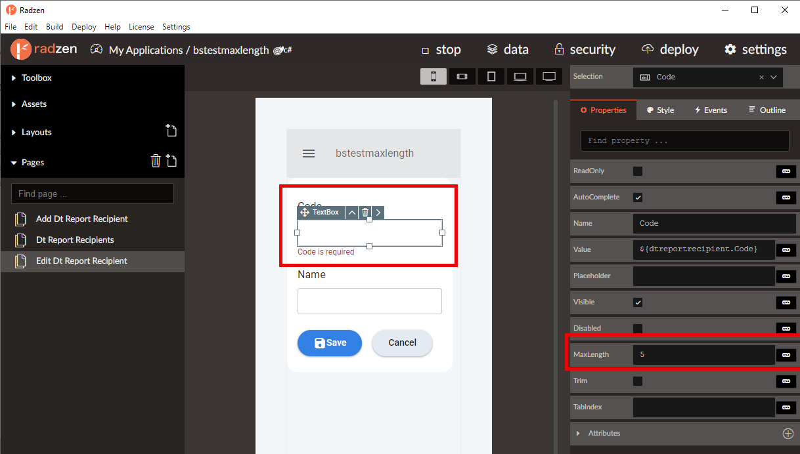Toggle Trim checkbox
This screenshot has width=800, height=454.
(638, 381)
